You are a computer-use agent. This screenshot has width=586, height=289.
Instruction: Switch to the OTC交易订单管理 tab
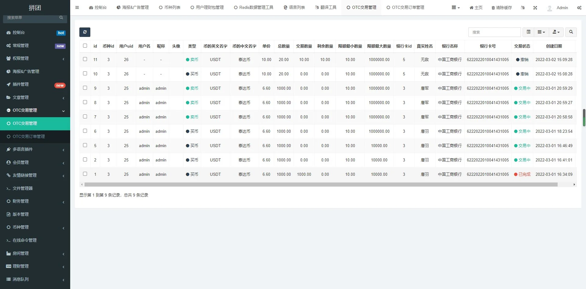pyautogui.click(x=405, y=8)
